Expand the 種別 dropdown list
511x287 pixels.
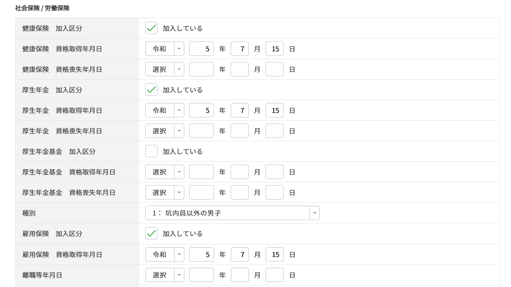point(232,213)
